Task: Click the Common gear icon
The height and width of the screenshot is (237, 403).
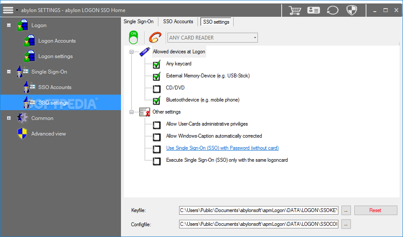Action: (x=22, y=118)
